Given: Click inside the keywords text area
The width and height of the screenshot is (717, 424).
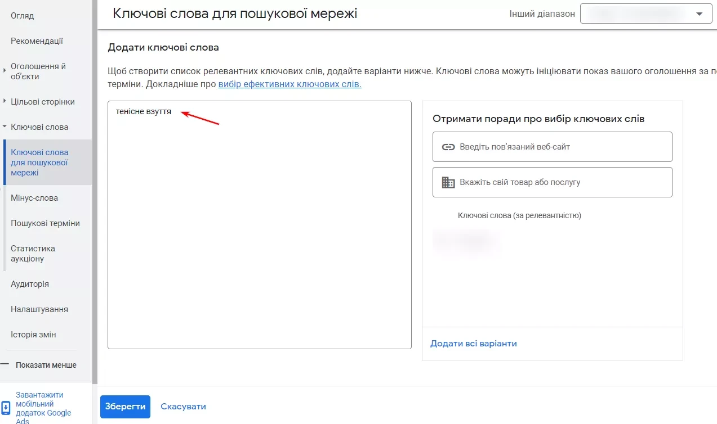Looking at the screenshot, I should click(260, 225).
